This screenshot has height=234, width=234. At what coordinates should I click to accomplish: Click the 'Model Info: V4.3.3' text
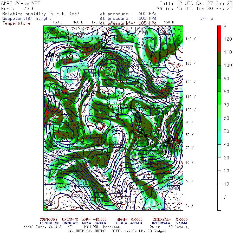click(42, 227)
